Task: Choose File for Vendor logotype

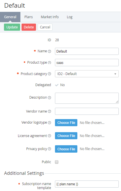Action: point(66,123)
